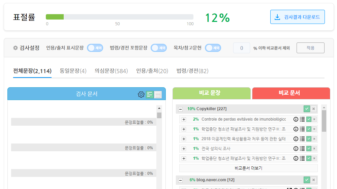337x189 pixels.
Task: Download results via 검사결과 다운로드
Action: pos(298,17)
